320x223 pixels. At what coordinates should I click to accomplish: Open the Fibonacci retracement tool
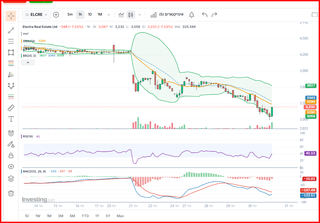(x=11, y=63)
